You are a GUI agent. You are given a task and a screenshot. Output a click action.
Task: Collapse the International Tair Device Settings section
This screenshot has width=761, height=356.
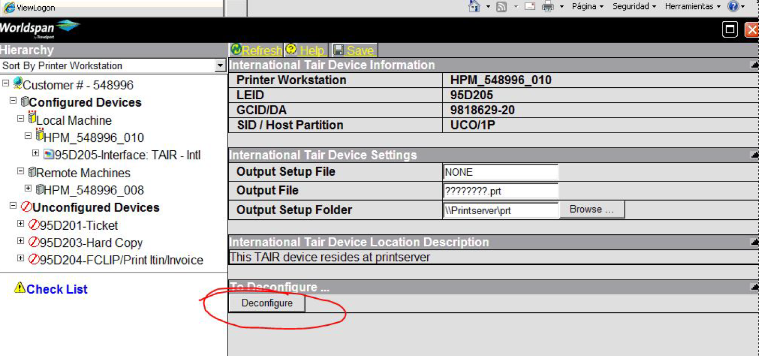[x=754, y=155]
